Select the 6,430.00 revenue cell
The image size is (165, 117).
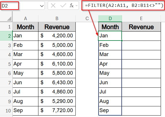coord(57,83)
